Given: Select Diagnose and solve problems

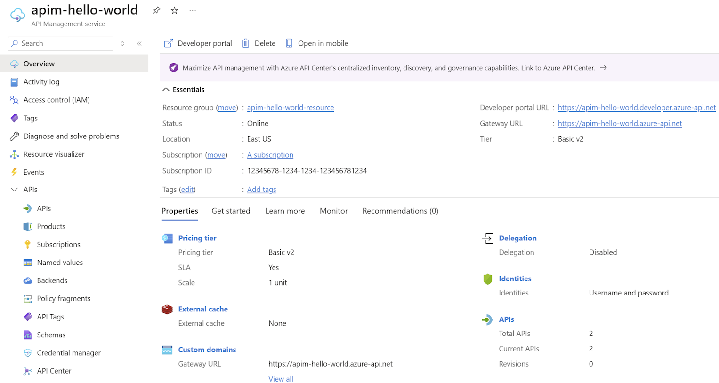Looking at the screenshot, I should pos(71,136).
